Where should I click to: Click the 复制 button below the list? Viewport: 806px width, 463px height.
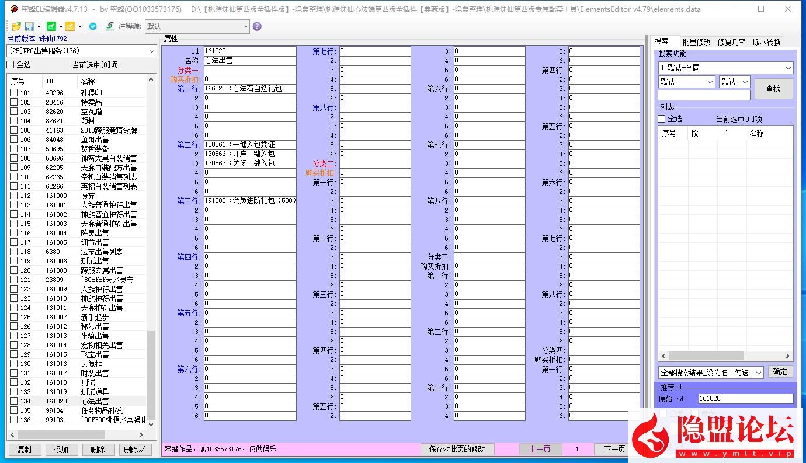25,450
